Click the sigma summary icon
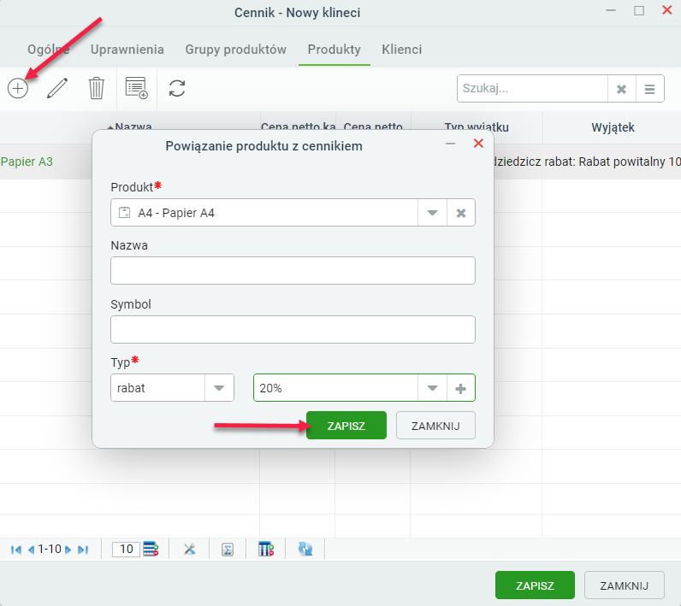The width and height of the screenshot is (681, 606). 228,550
